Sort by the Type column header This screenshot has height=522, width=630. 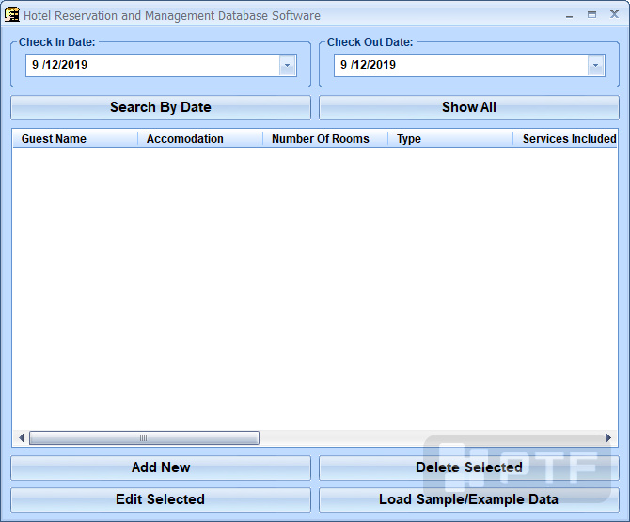point(450,138)
